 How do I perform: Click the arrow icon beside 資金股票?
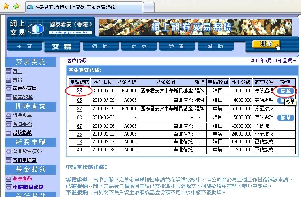[x=9, y=116]
